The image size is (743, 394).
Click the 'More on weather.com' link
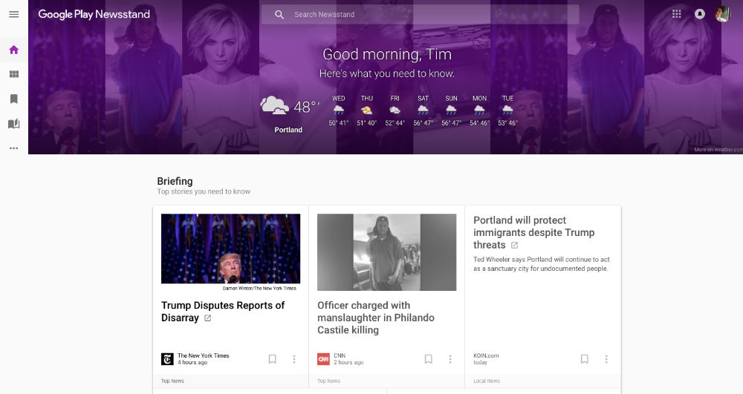pos(717,150)
